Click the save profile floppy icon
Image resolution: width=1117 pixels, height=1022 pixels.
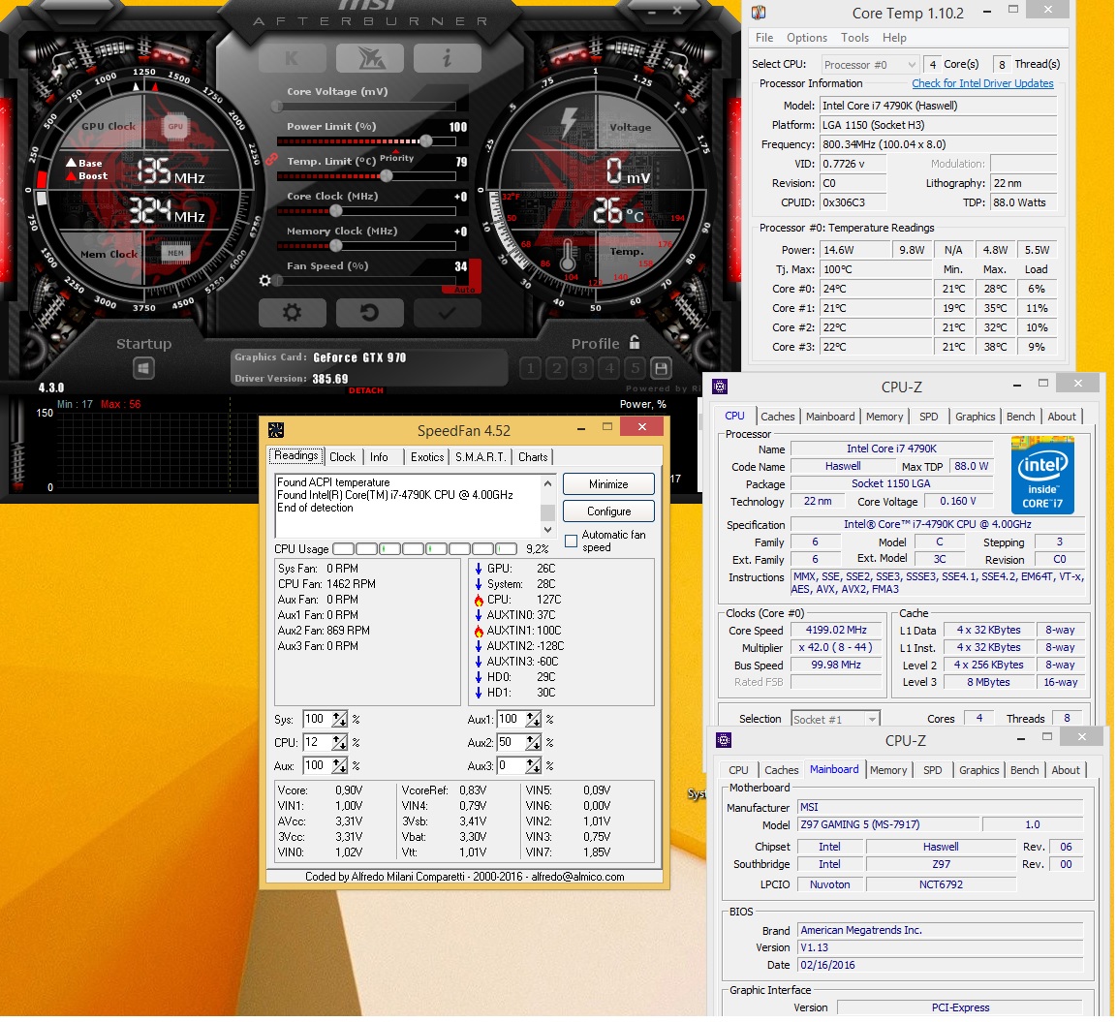(661, 368)
